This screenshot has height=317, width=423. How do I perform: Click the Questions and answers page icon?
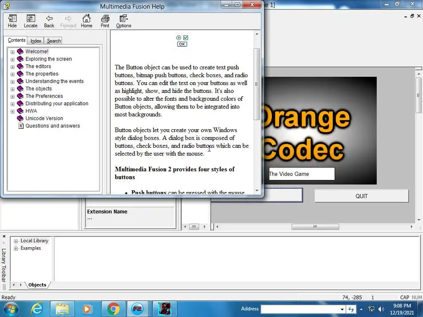pos(21,125)
